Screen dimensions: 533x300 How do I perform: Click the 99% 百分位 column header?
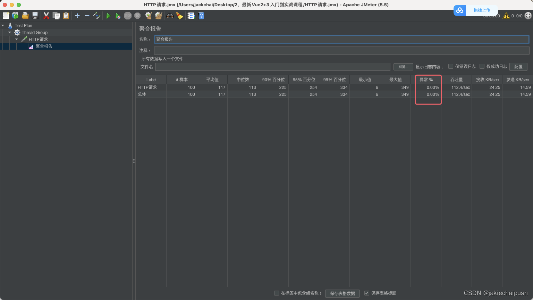pos(335,80)
